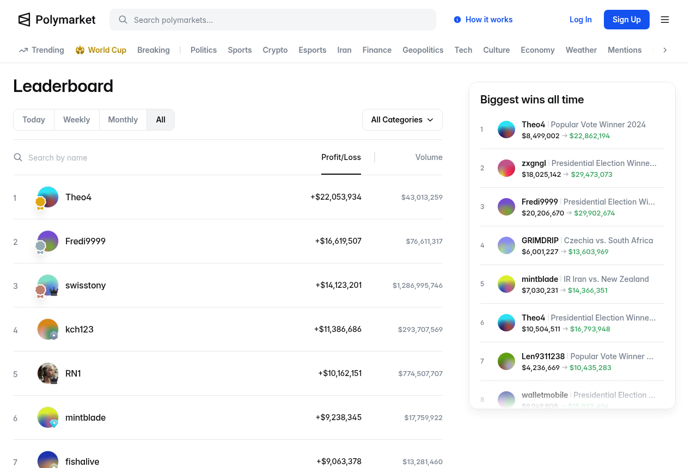Image resolution: width=697 pixels, height=468 pixels.
Task: Select the Today time filter
Action: tap(34, 120)
